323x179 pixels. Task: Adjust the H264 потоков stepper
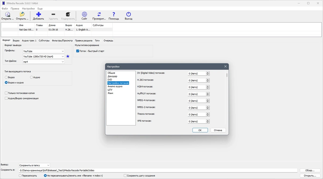coord(208,87)
